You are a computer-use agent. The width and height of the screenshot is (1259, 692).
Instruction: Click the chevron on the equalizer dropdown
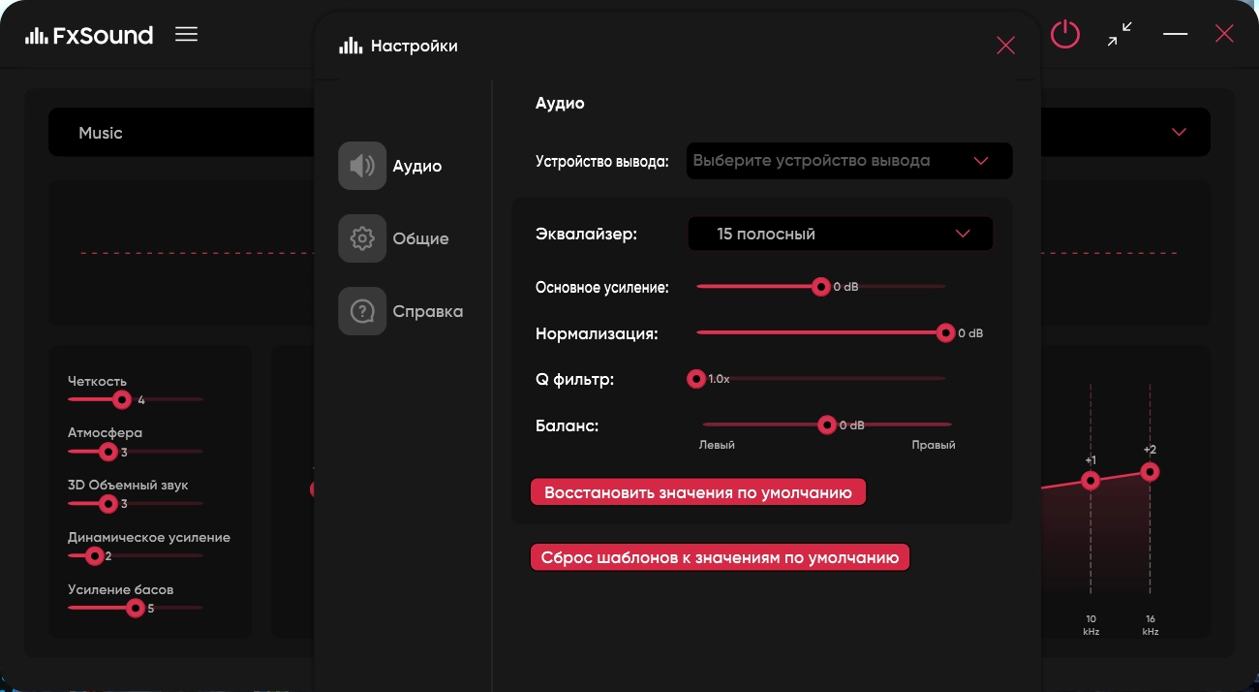pyautogui.click(x=963, y=234)
